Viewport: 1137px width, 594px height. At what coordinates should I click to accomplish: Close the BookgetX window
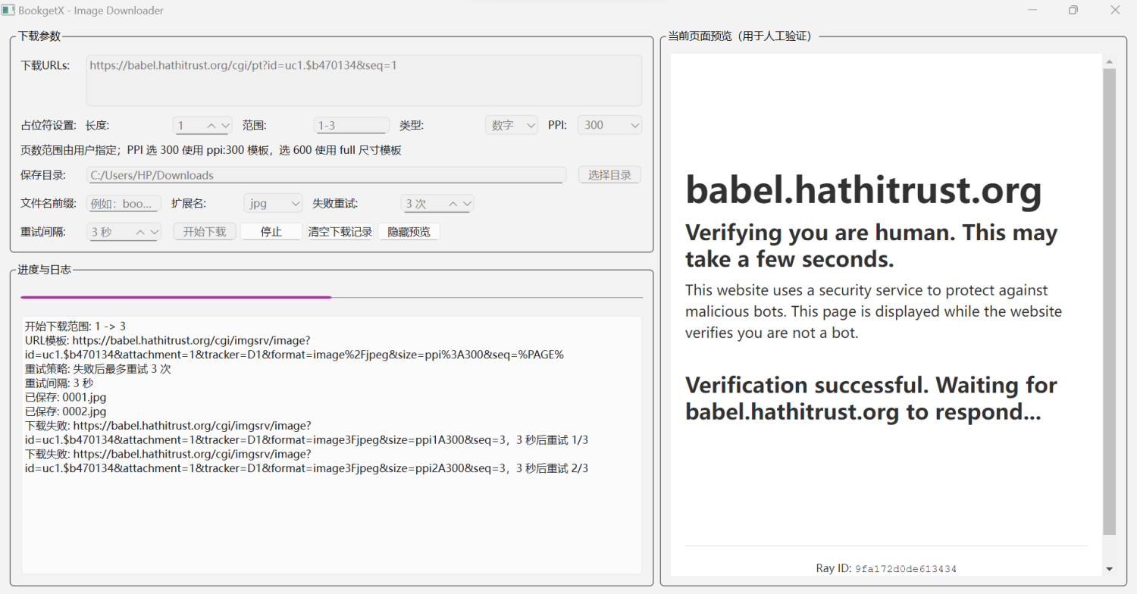coord(1115,11)
